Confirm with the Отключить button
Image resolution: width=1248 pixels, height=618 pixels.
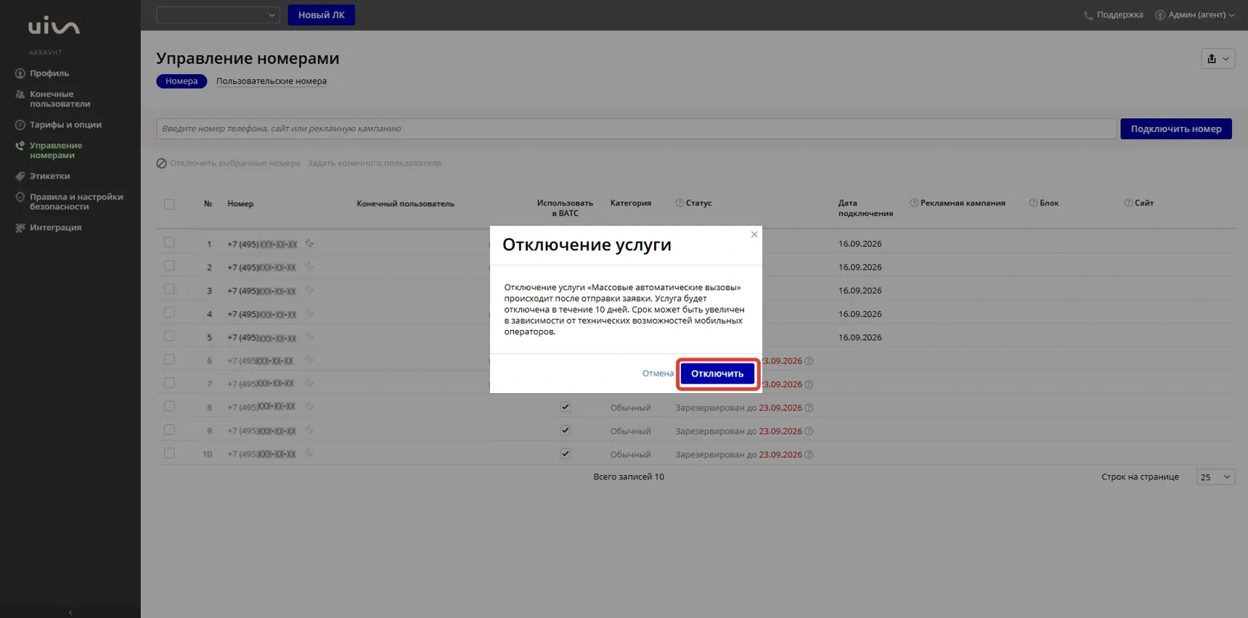pyautogui.click(x=717, y=374)
